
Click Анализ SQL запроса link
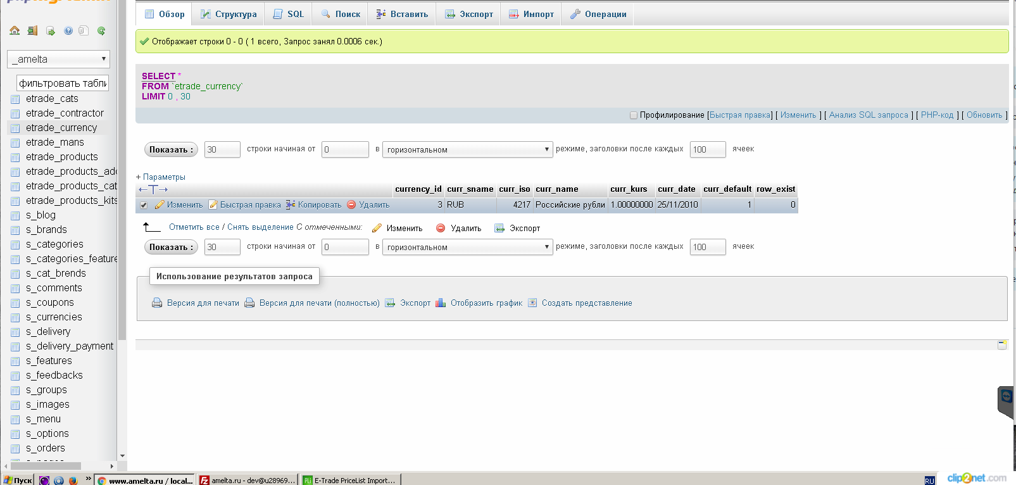tap(869, 115)
